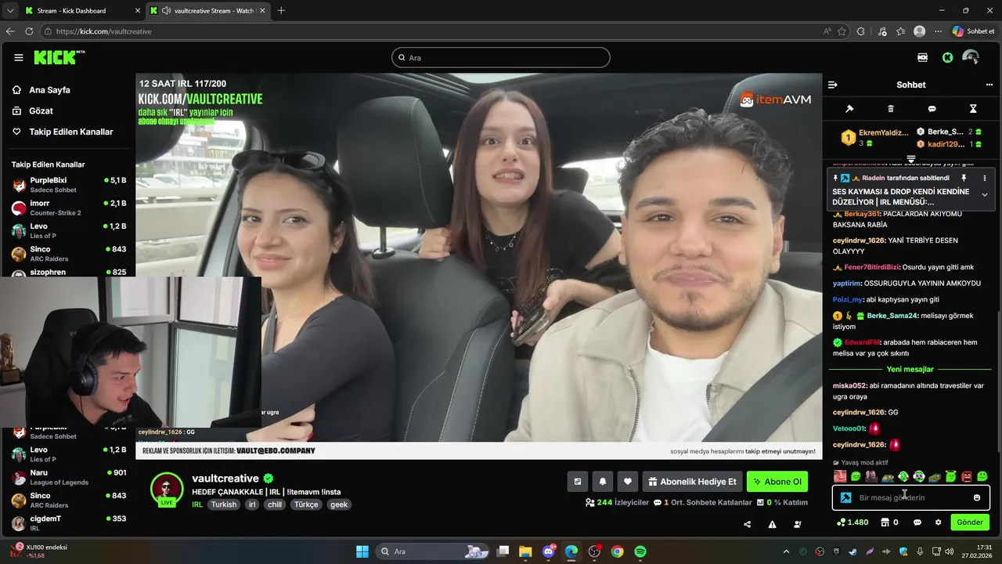Open the clip/notes button beside bell
1002x564 pixels.
(578, 482)
